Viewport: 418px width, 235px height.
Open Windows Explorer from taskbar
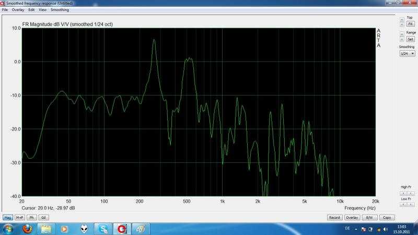[46, 229]
